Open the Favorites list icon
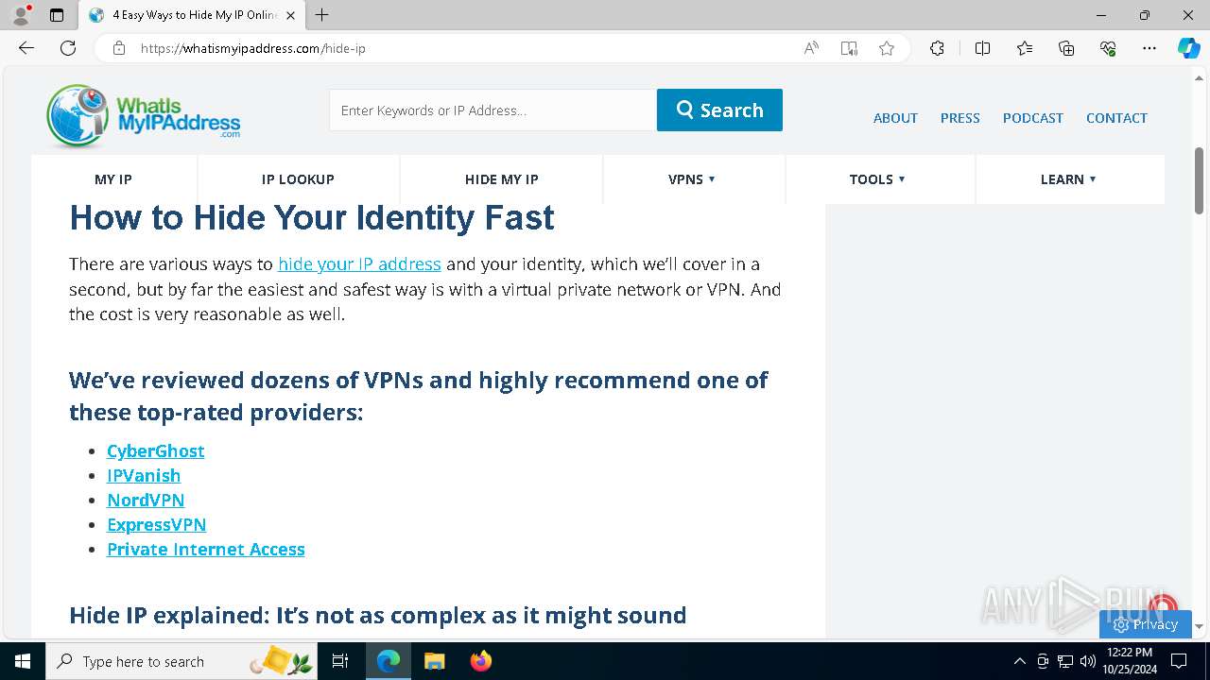This screenshot has height=680, width=1210. (x=1025, y=48)
